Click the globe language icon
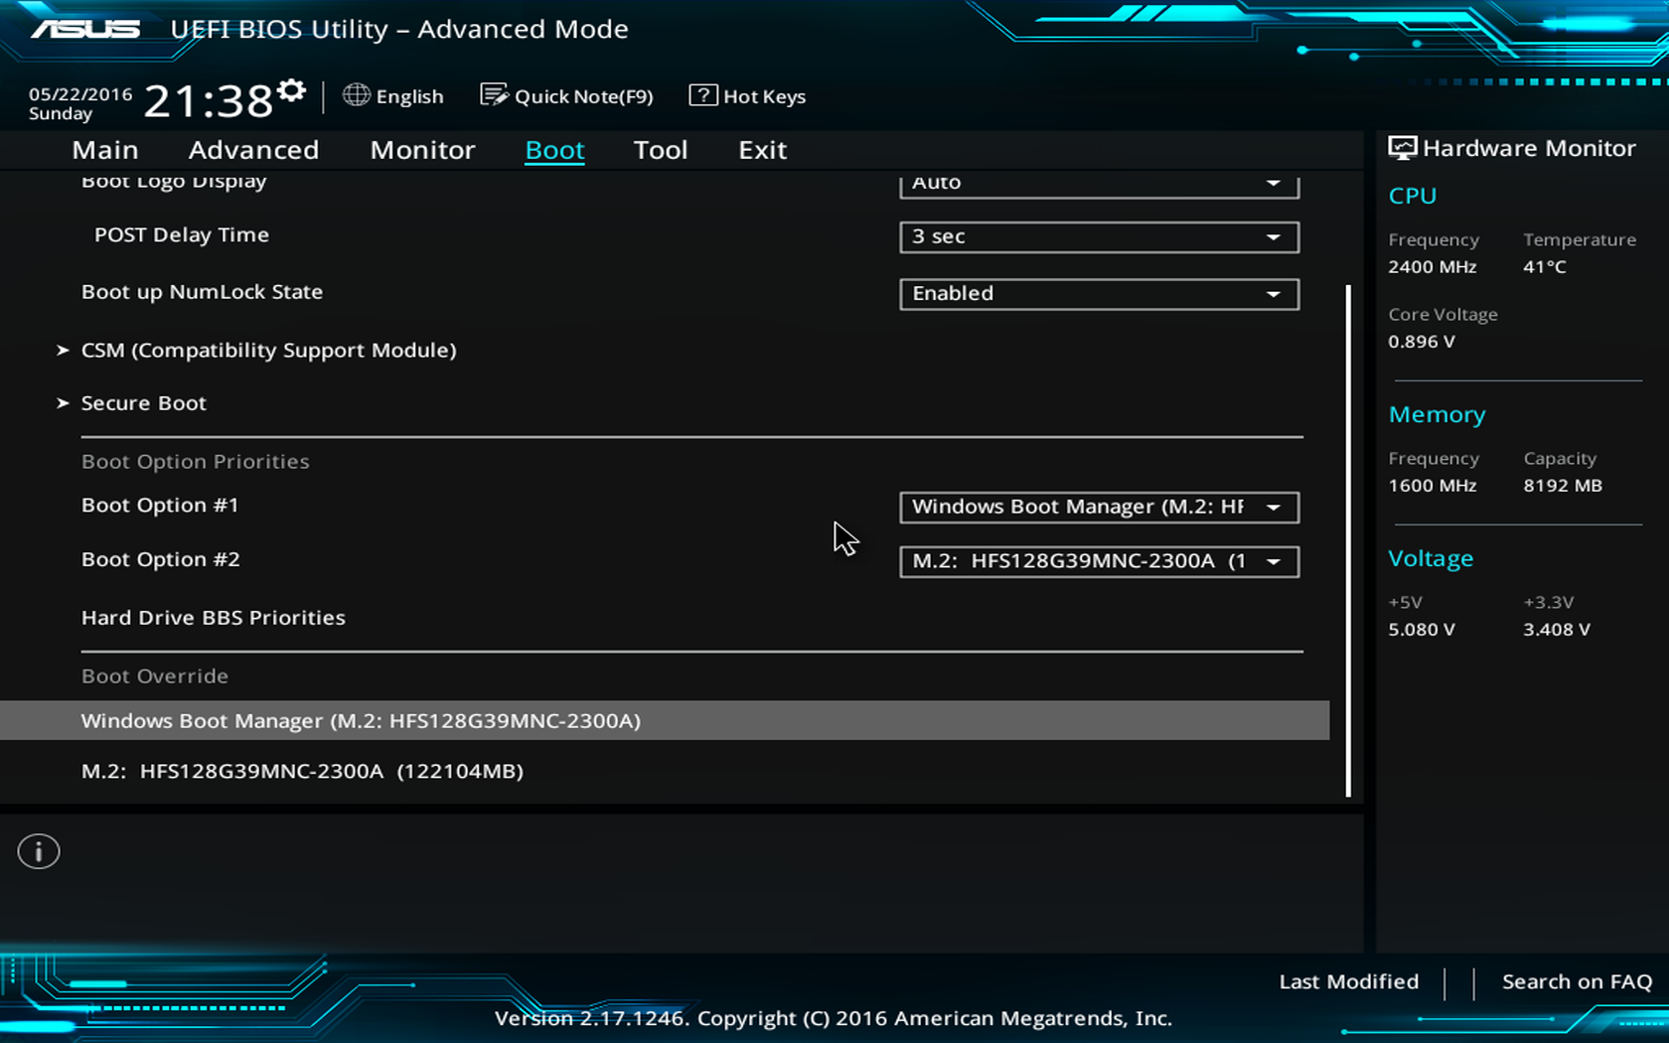The height and width of the screenshot is (1043, 1669). tap(356, 94)
